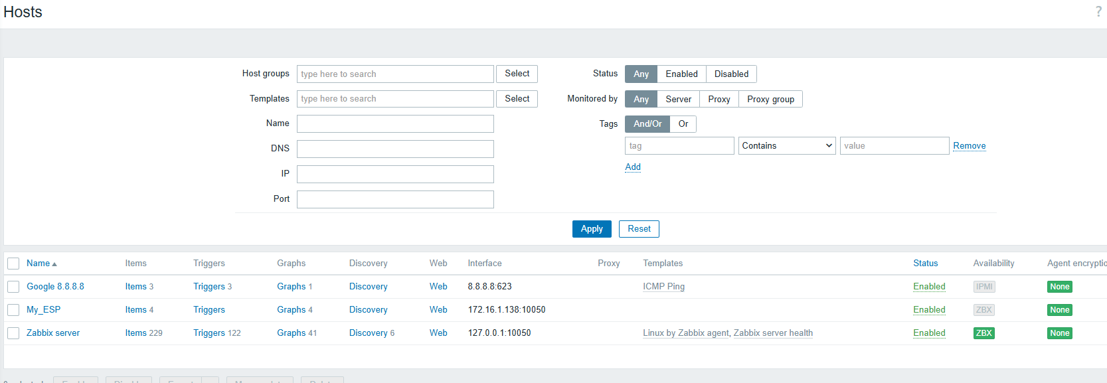
Task: Click the None encryption badge for Zabbix server
Action: pos(1059,333)
